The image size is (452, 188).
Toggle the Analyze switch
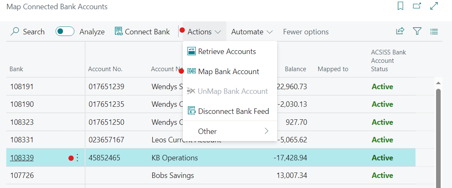65,32
